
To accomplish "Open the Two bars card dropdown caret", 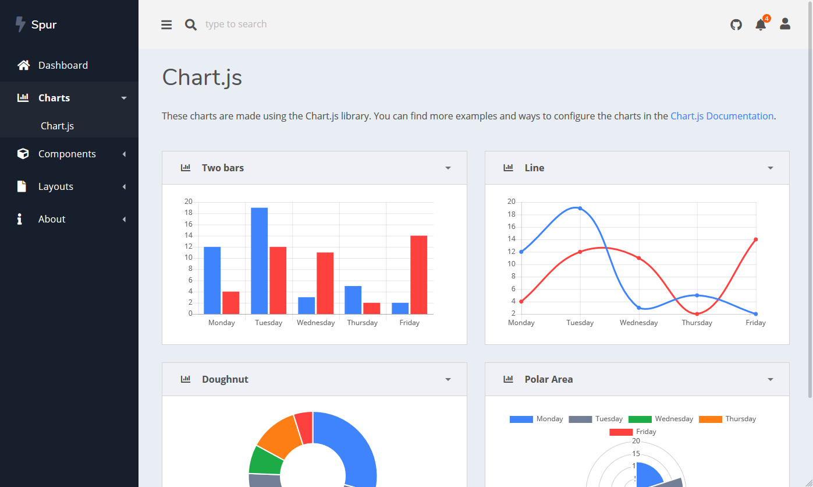I will coord(448,168).
